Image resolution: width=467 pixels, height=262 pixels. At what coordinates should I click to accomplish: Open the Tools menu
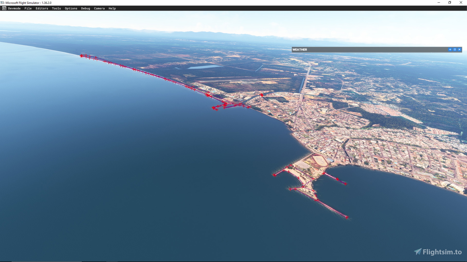56,8
